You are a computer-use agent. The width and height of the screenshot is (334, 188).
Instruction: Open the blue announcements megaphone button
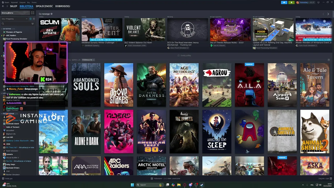[x=284, y=2]
